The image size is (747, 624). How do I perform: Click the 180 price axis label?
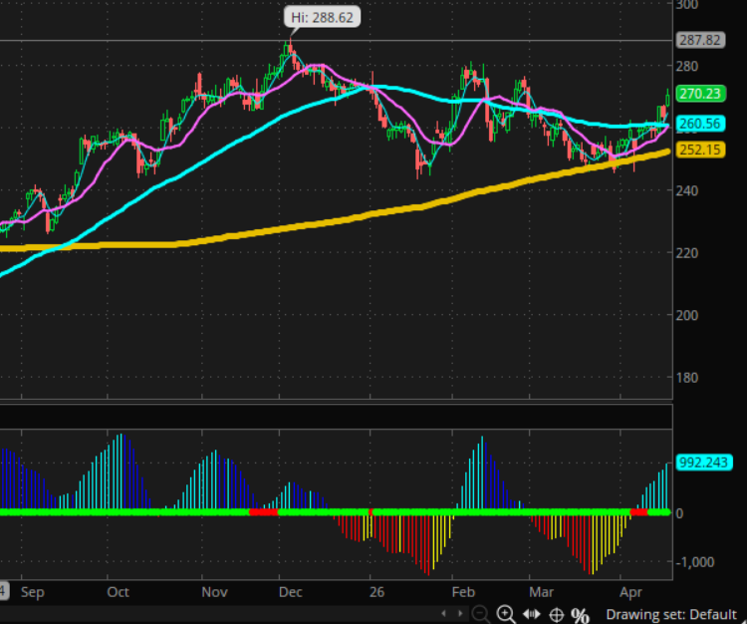(687, 378)
